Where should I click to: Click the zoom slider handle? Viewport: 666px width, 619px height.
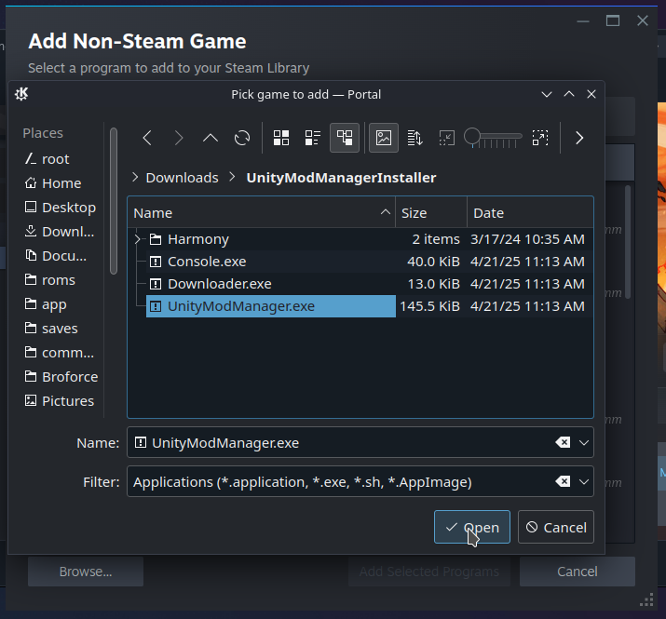472,137
